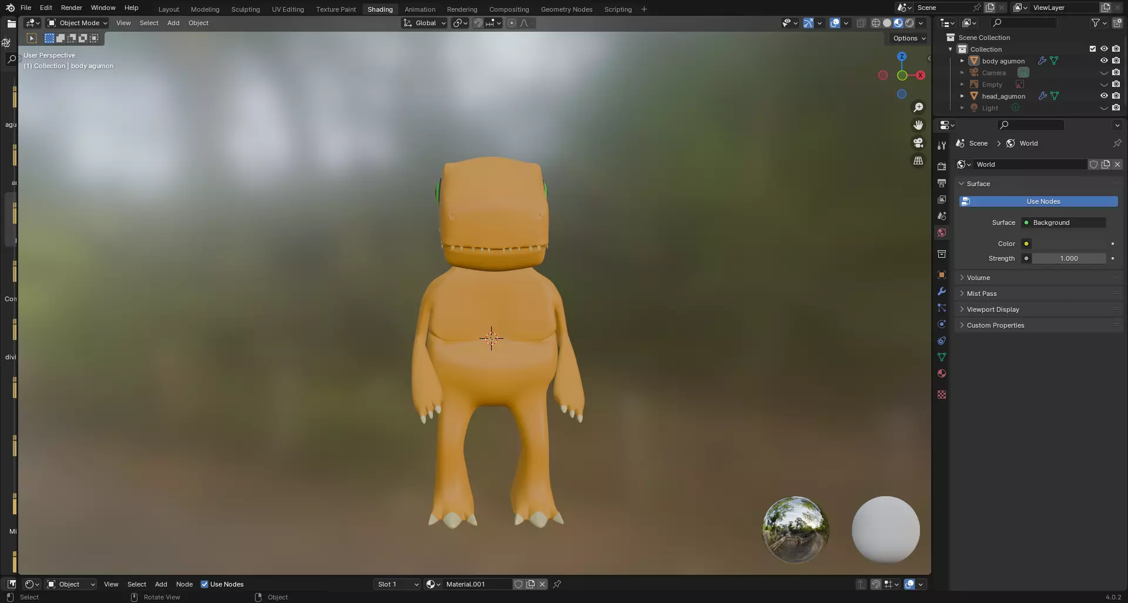Image resolution: width=1128 pixels, height=603 pixels.
Task: Open the Tool properties tab
Action: pos(942,146)
